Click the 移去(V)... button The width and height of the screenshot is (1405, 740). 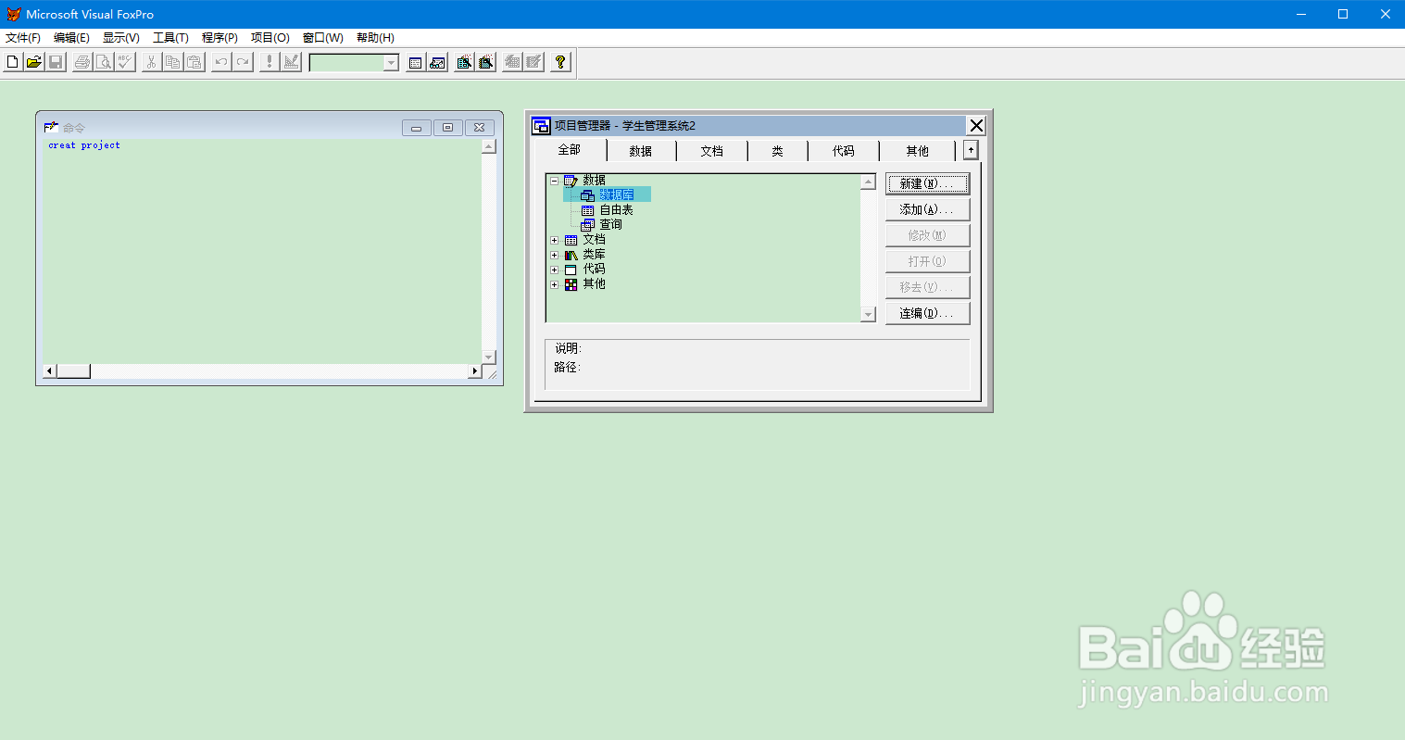click(x=927, y=287)
